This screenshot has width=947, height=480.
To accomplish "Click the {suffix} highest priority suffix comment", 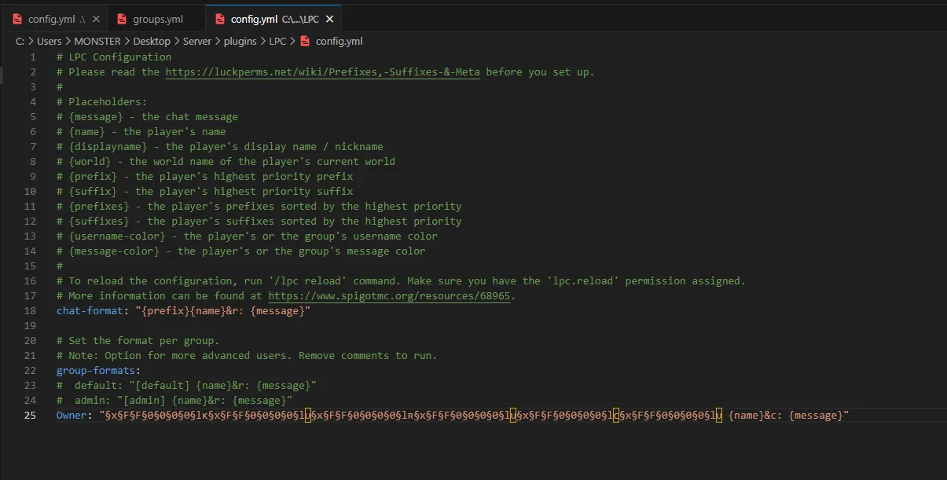I will tap(205, 191).
